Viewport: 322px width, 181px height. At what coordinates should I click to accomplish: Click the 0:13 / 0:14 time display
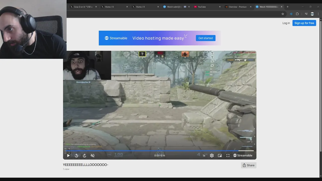click(160, 156)
